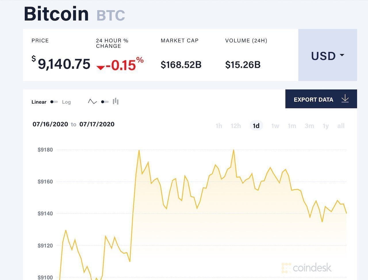Switch to the 1w time range
368x280 pixels.
(x=275, y=126)
